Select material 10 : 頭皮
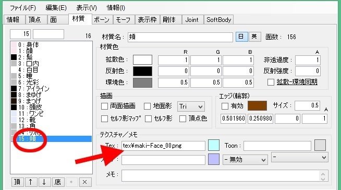Screen dimensions: 341x190 (x=51, y=108)
